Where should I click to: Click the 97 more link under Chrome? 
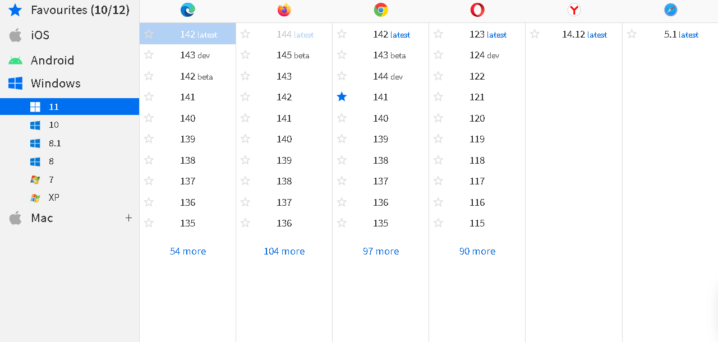(381, 251)
